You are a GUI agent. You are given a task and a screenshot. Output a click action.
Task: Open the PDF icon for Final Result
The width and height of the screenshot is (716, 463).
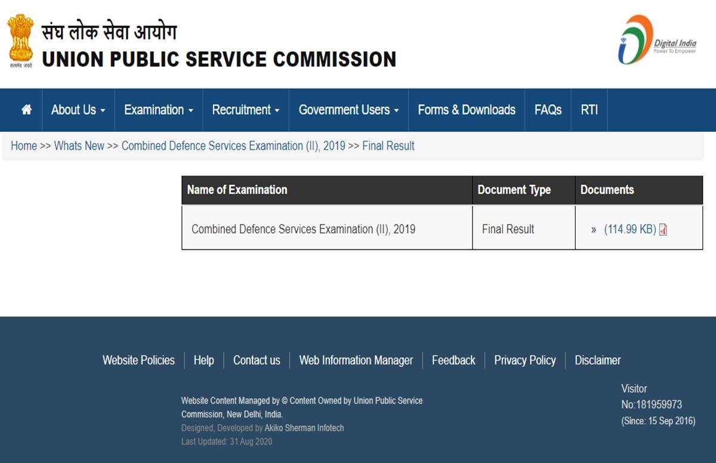pyautogui.click(x=663, y=230)
